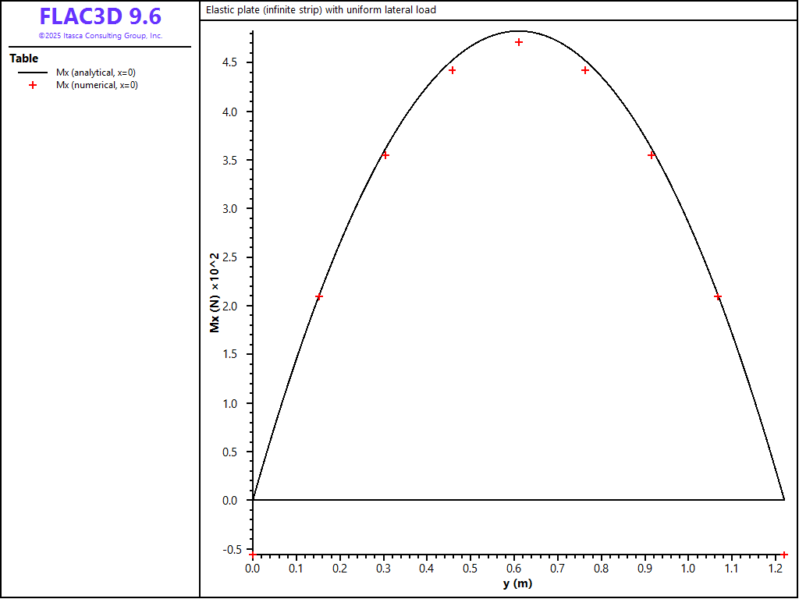799x599 pixels.
Task: Click the 'y (m)' horizontal axis label
Action: pyautogui.click(x=517, y=584)
